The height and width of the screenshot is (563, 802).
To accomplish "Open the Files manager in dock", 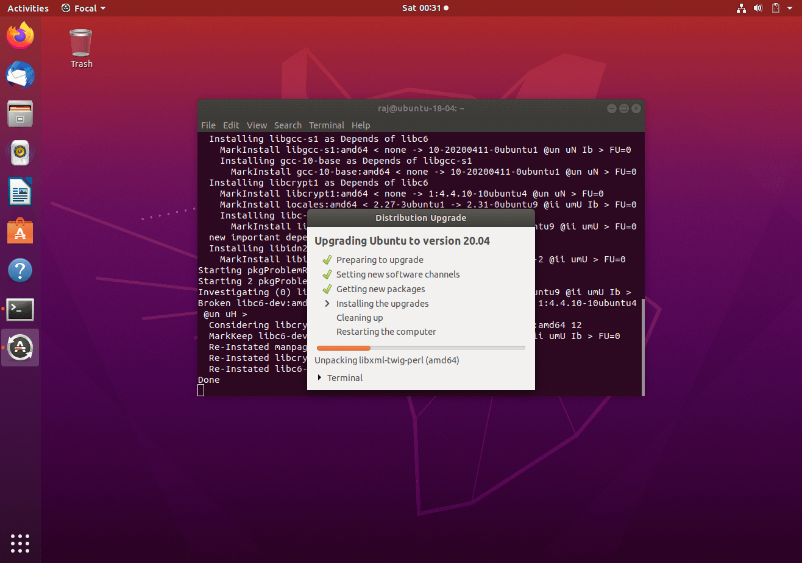I will 20,114.
